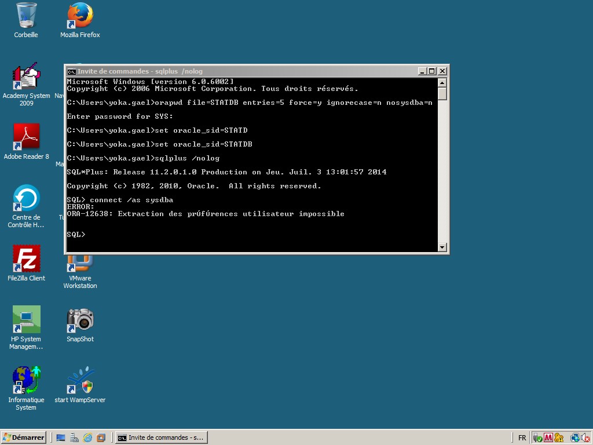Open the Corbeille recycle bin icon
The image size is (593, 445).
click(x=26, y=16)
